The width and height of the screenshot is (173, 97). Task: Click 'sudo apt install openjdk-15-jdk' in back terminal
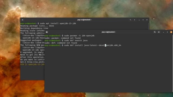pos(58,23)
